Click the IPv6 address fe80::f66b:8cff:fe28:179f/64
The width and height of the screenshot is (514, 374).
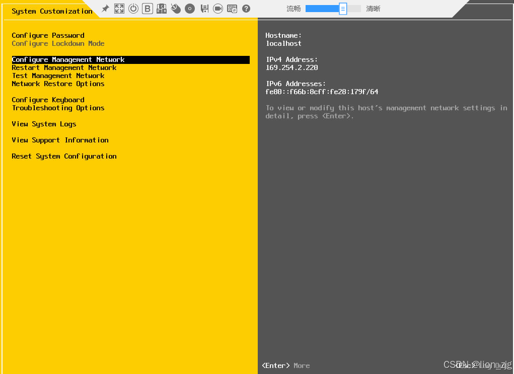pos(322,92)
